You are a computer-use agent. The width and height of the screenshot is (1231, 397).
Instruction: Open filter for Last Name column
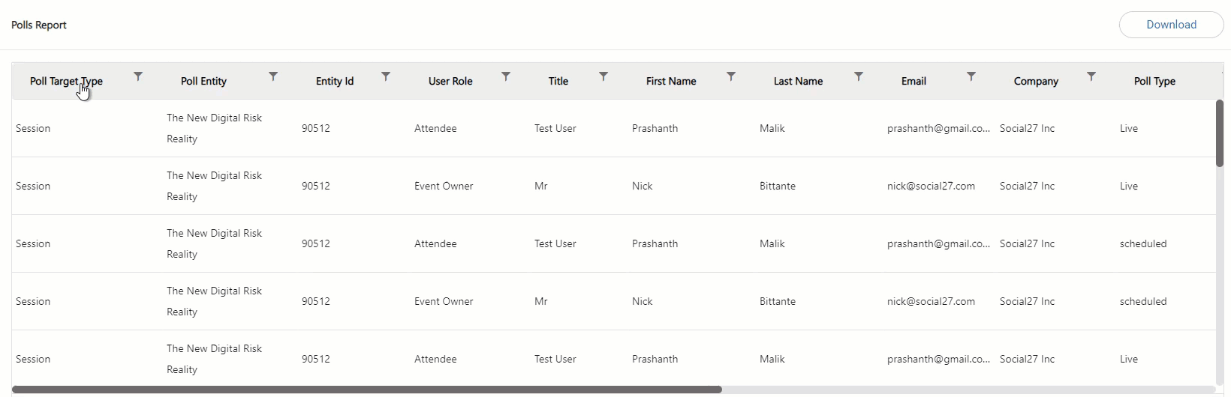tap(859, 76)
